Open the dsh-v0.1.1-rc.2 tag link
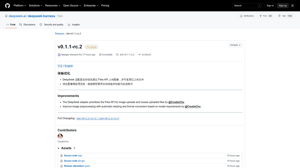 [x=127, y=55]
